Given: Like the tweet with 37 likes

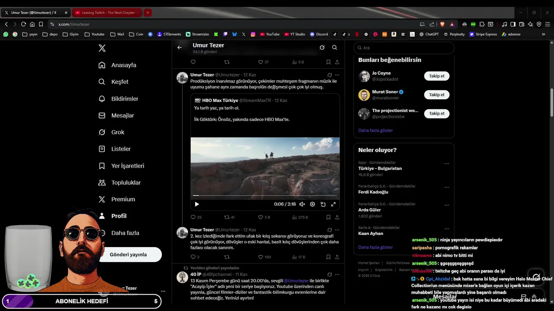Looking at the screenshot, I should click(x=264, y=62).
